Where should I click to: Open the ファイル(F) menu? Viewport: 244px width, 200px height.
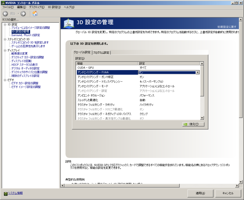(x=8, y=7)
